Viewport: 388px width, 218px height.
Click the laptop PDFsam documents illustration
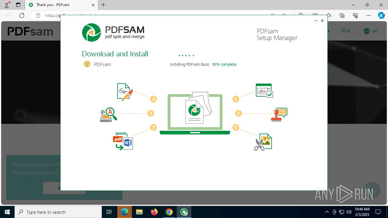coord(195,113)
